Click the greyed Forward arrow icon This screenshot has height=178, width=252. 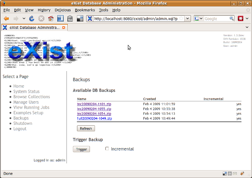click(x=16, y=19)
